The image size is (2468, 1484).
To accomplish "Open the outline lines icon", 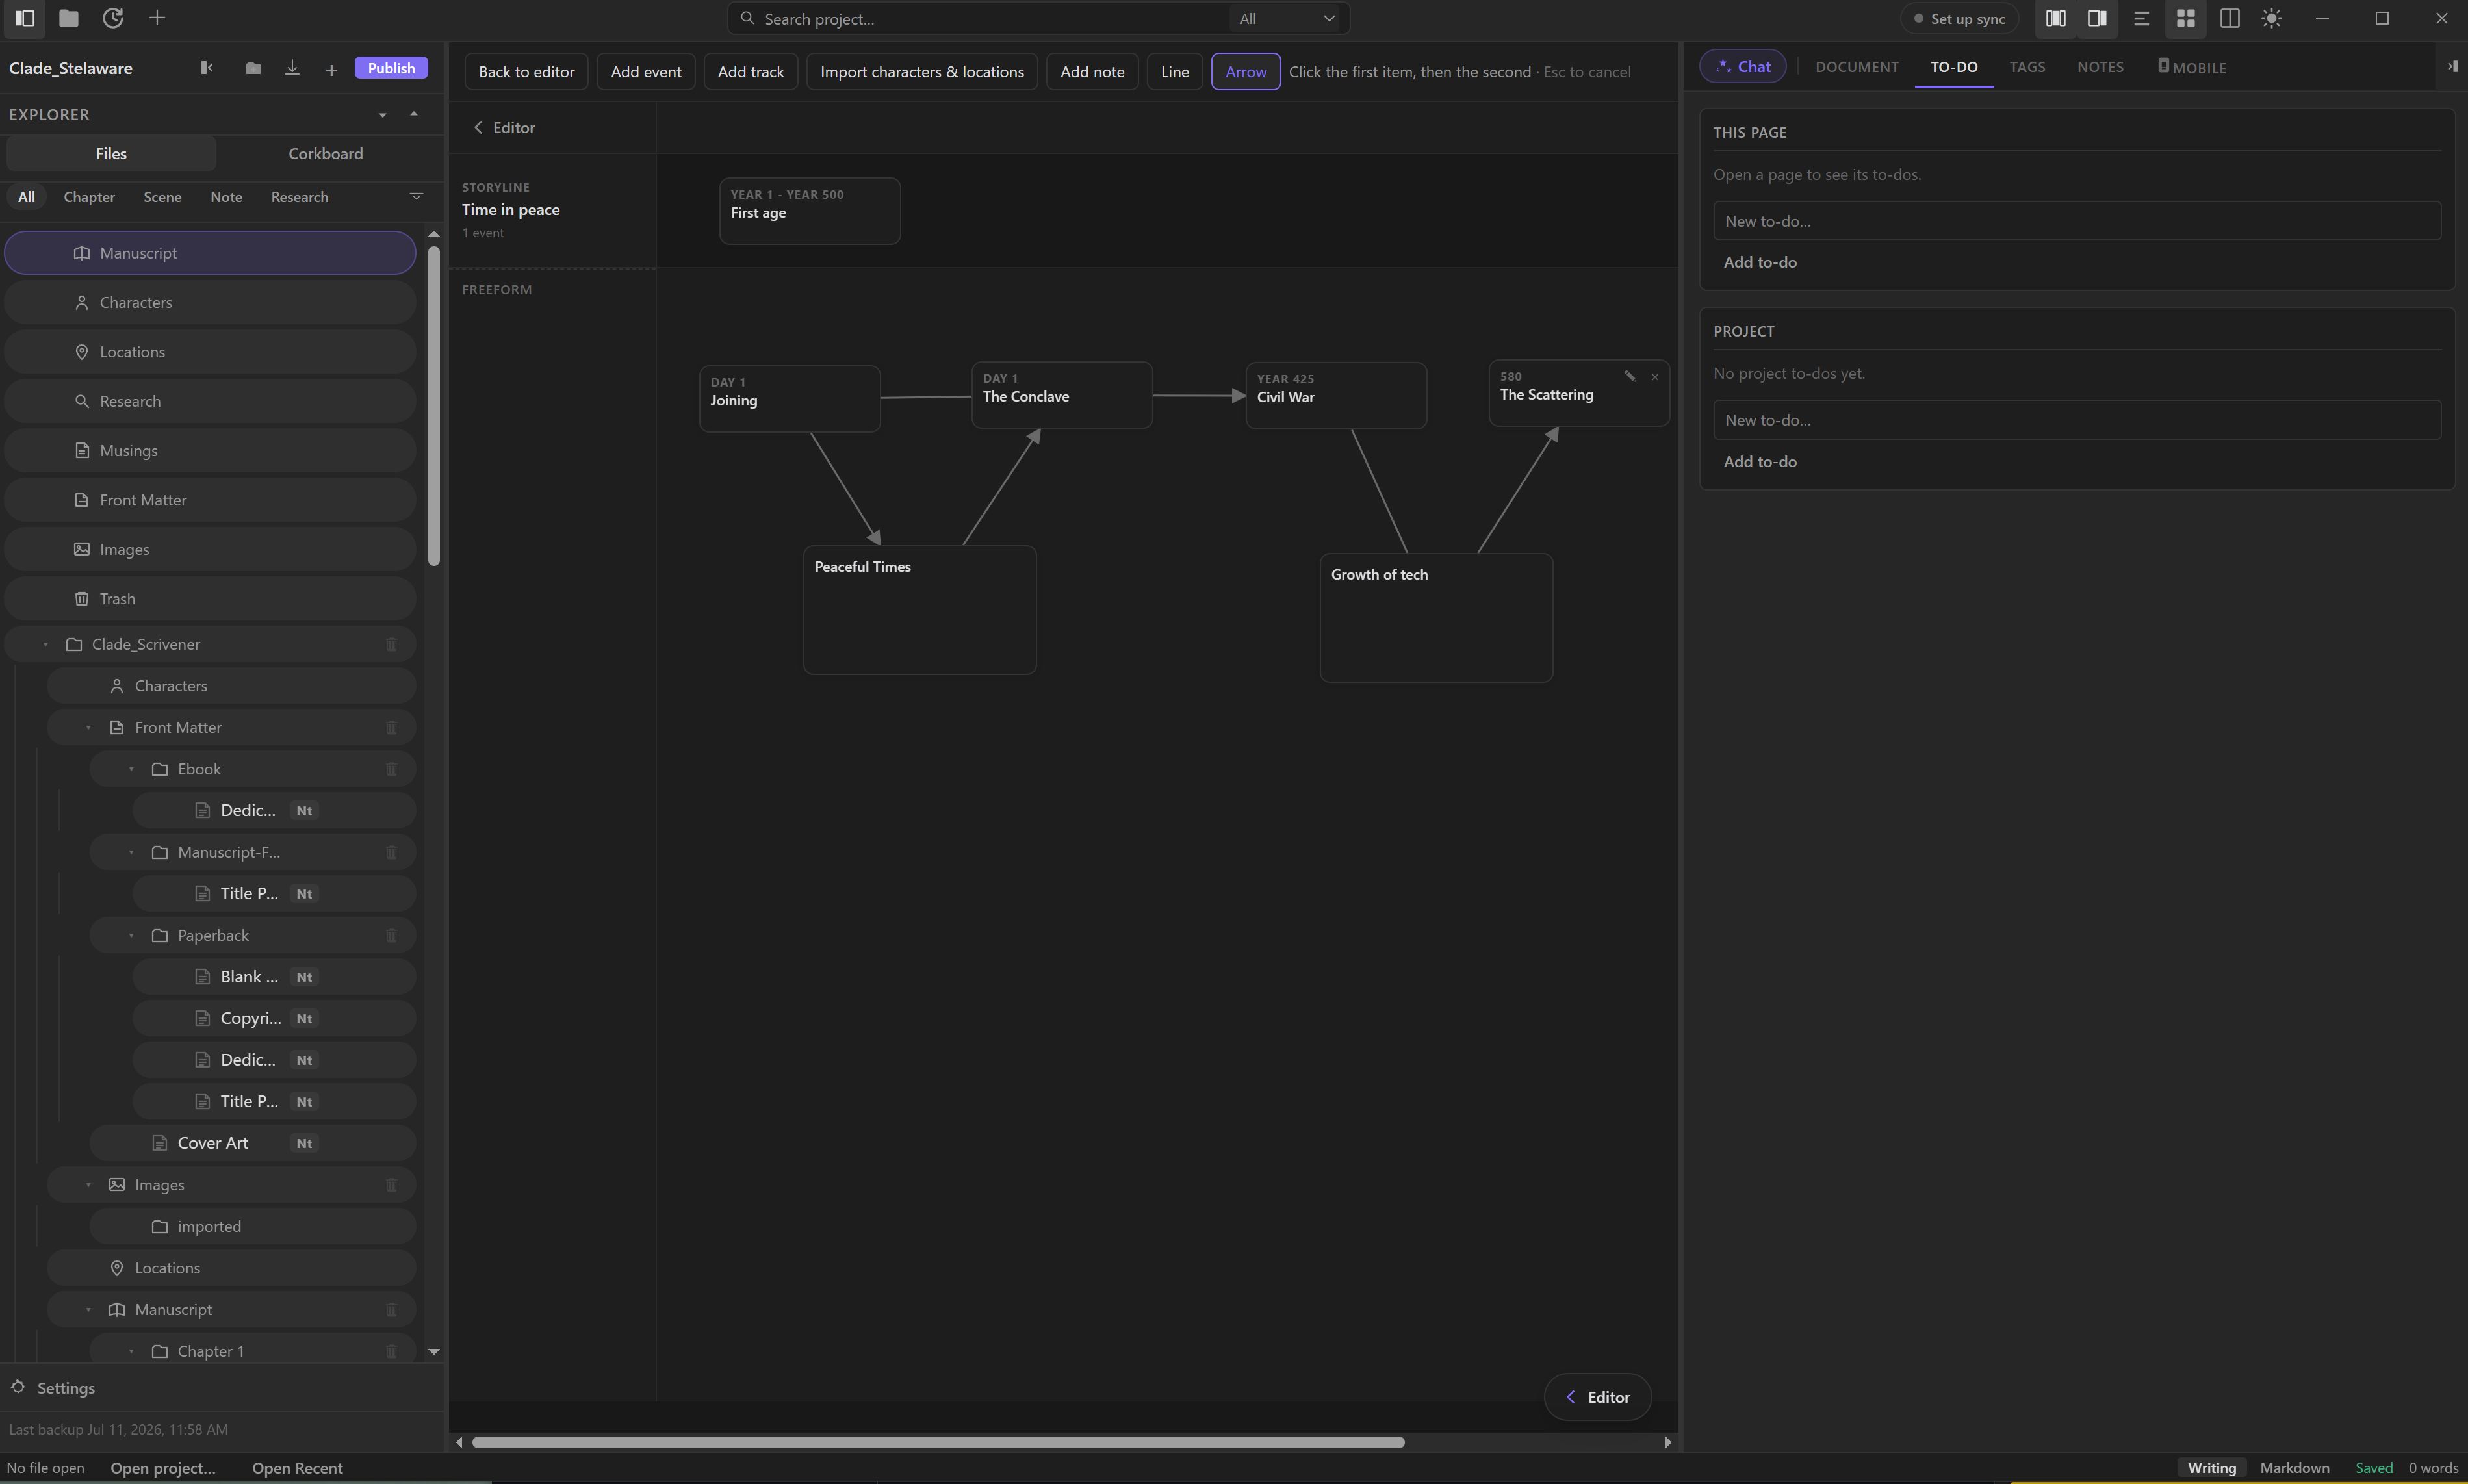I will 2141,18.
